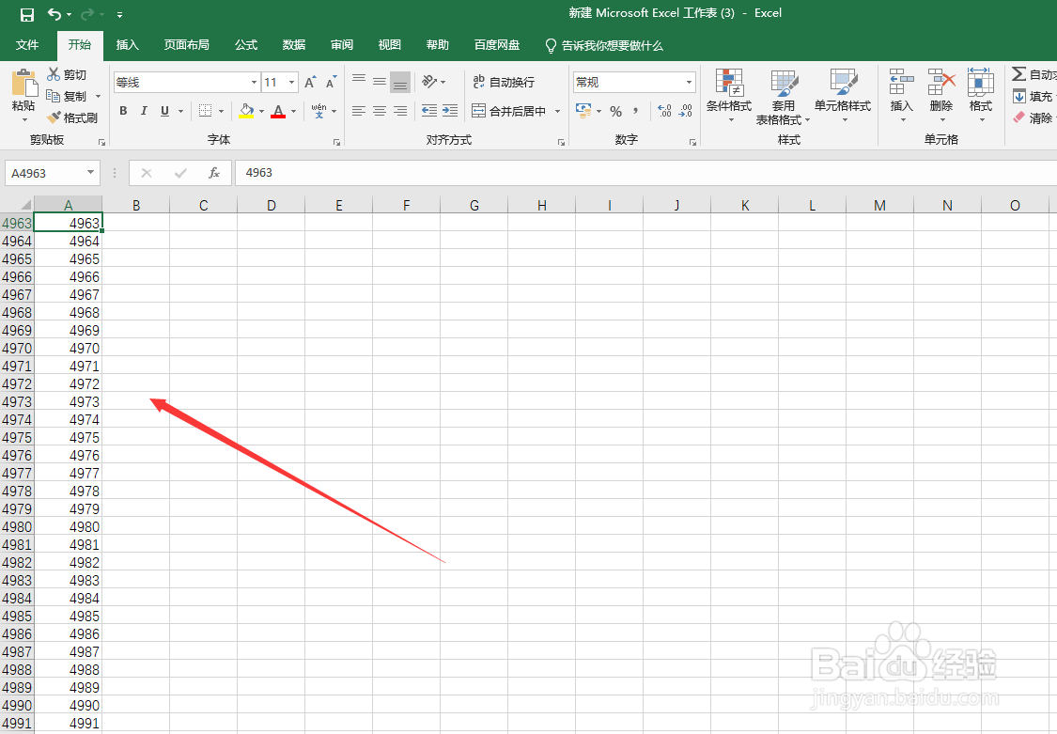Click Merge & Center (合并后居中)
1057x734 pixels.
509,111
